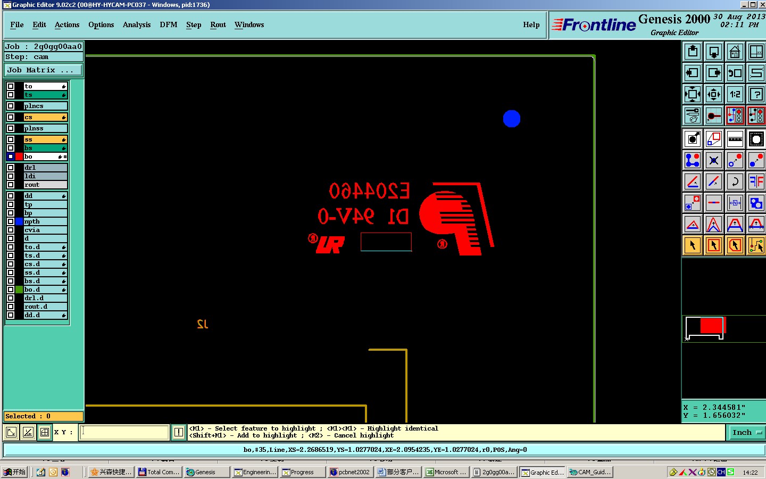Open the XY coordinate window icon

coord(756,52)
